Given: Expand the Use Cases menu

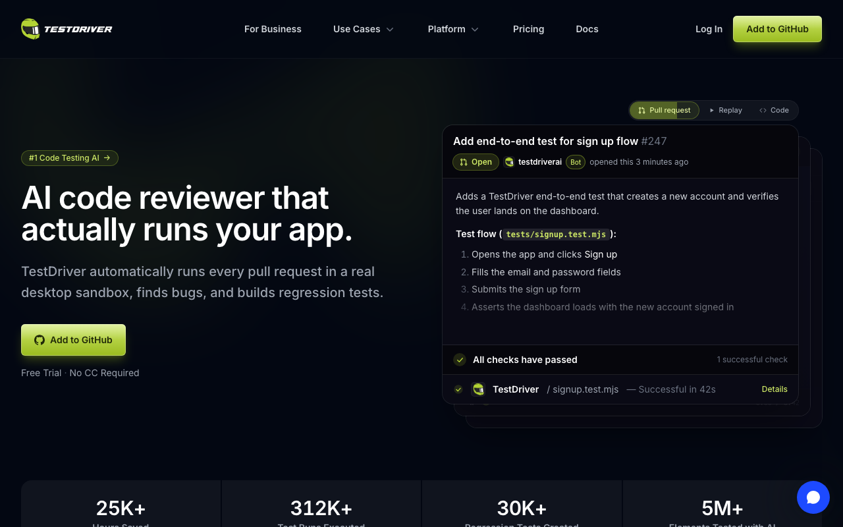Looking at the screenshot, I should click(364, 29).
